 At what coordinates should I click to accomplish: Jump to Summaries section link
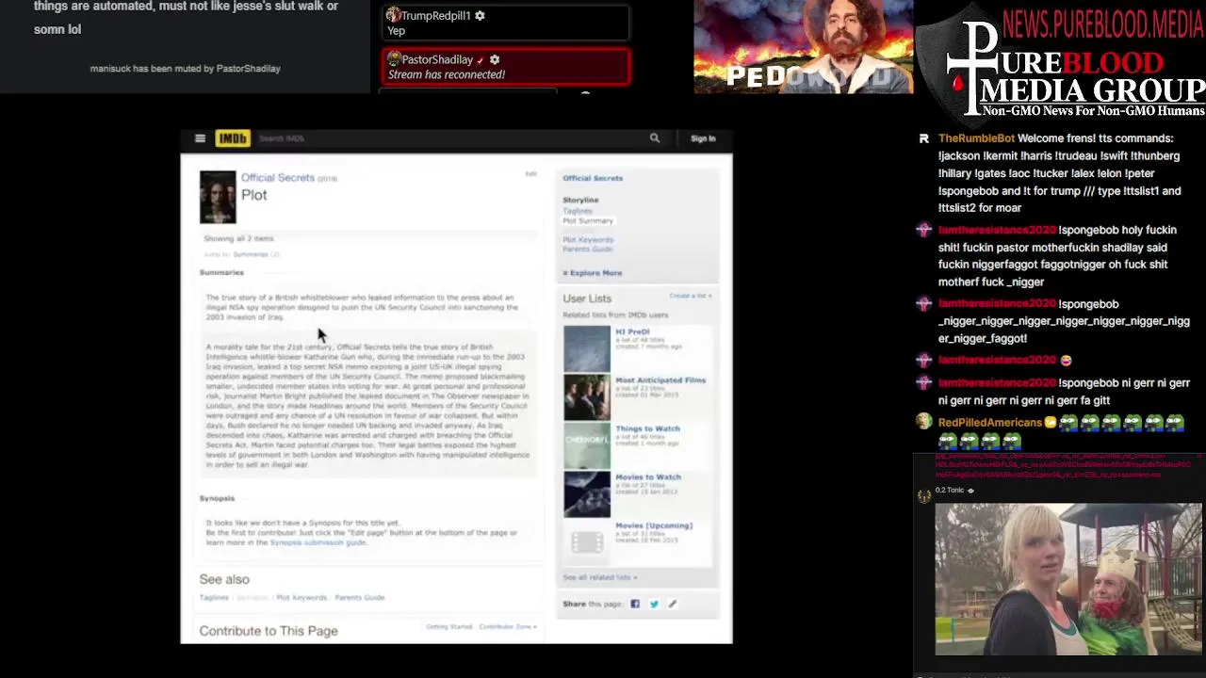pos(250,254)
